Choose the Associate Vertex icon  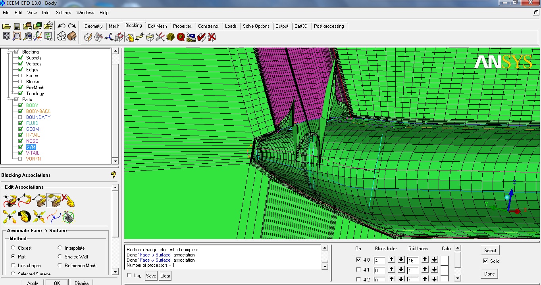tap(9, 201)
